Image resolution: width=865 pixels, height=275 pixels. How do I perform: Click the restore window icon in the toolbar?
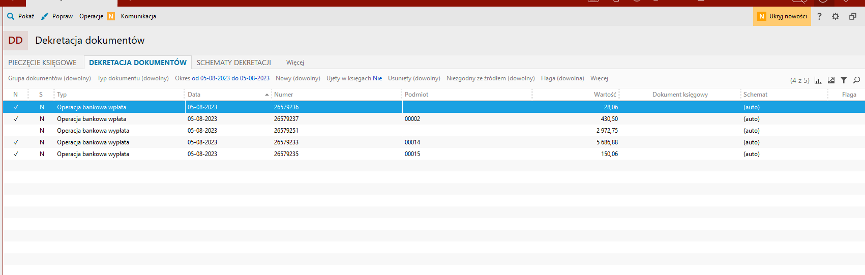(853, 16)
